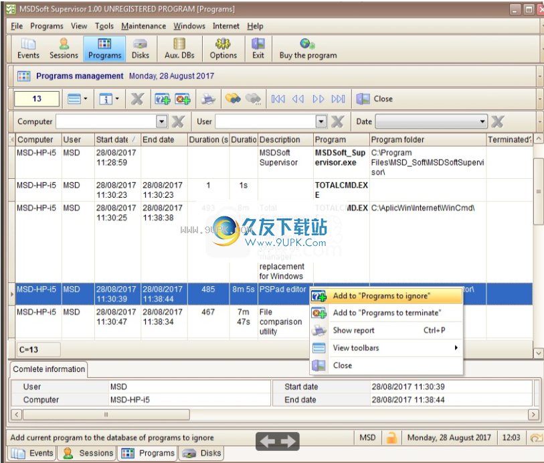The height and width of the screenshot is (463, 544).
Task: Switch to the Disks bottom tab
Action: [x=202, y=453]
